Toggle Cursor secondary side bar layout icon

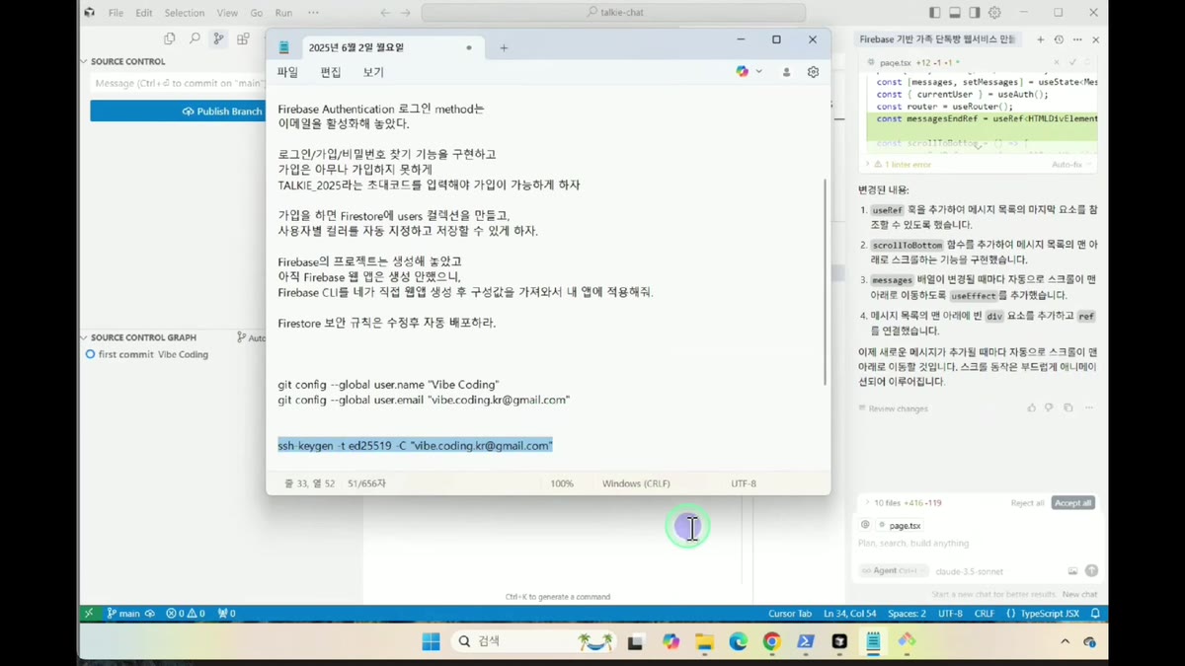pyautogui.click(x=975, y=13)
